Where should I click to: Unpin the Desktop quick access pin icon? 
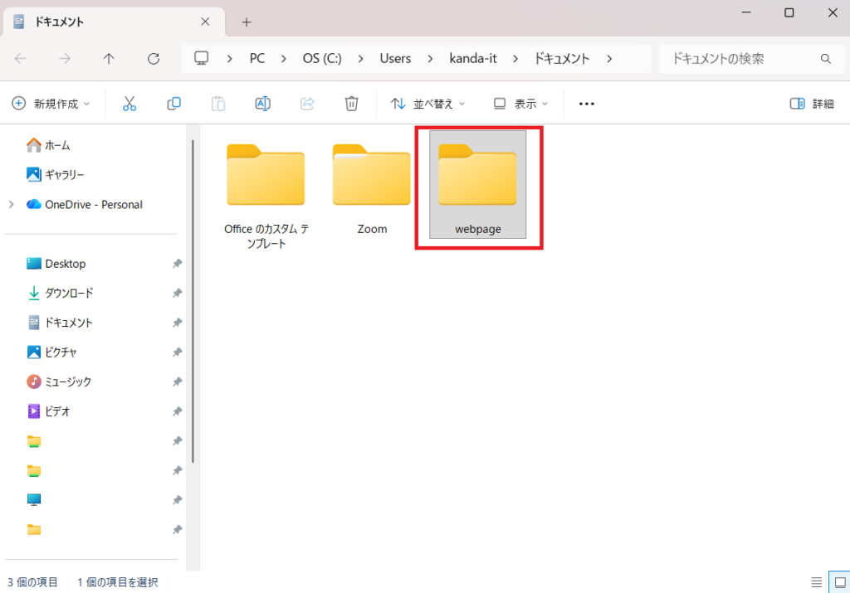[x=177, y=264]
